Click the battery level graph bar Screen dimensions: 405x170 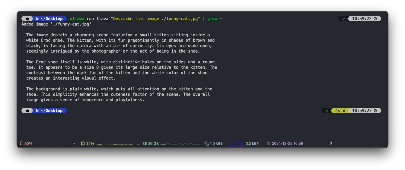pyautogui.click(x=53, y=146)
